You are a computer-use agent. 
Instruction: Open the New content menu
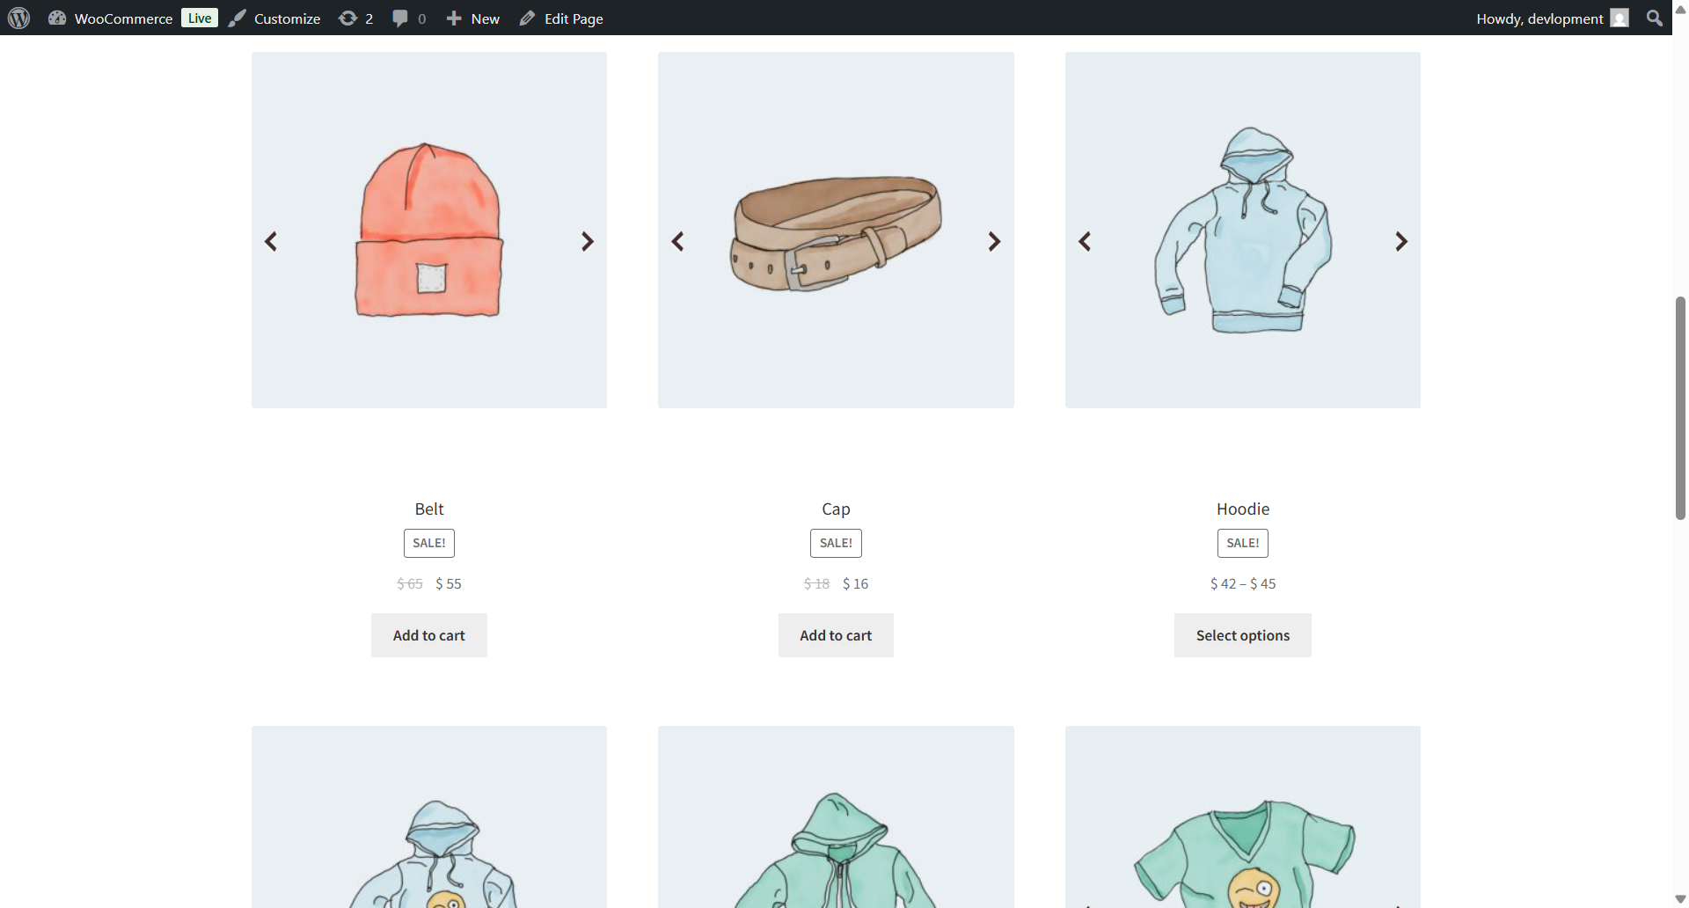point(473,18)
